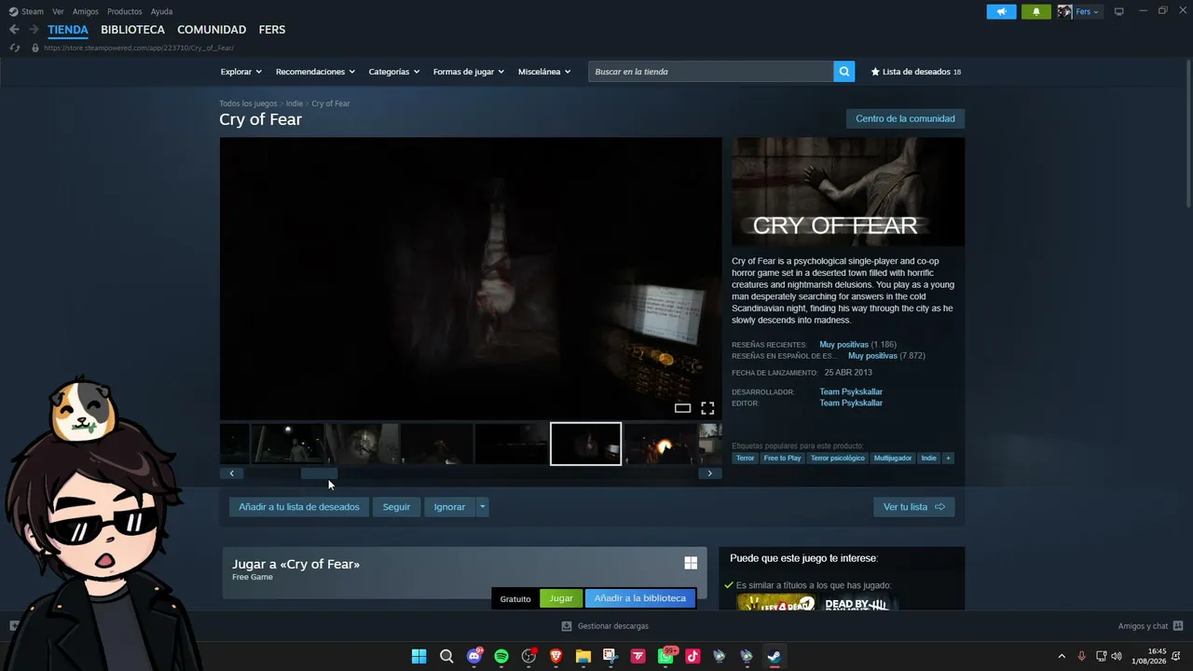Go back with the Steam back arrow
The width and height of the screenshot is (1193, 671).
point(14,30)
